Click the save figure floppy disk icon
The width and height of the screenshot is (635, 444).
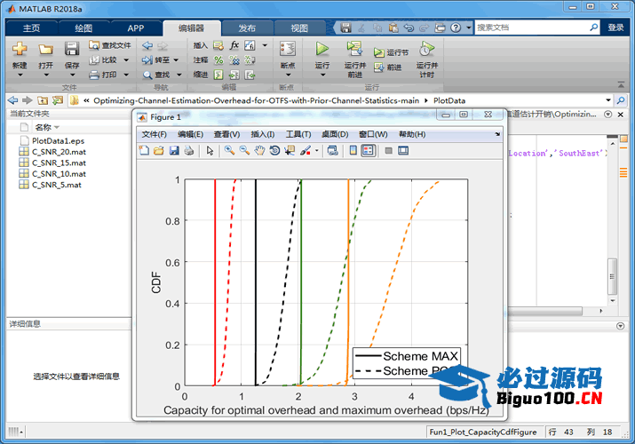click(x=174, y=151)
